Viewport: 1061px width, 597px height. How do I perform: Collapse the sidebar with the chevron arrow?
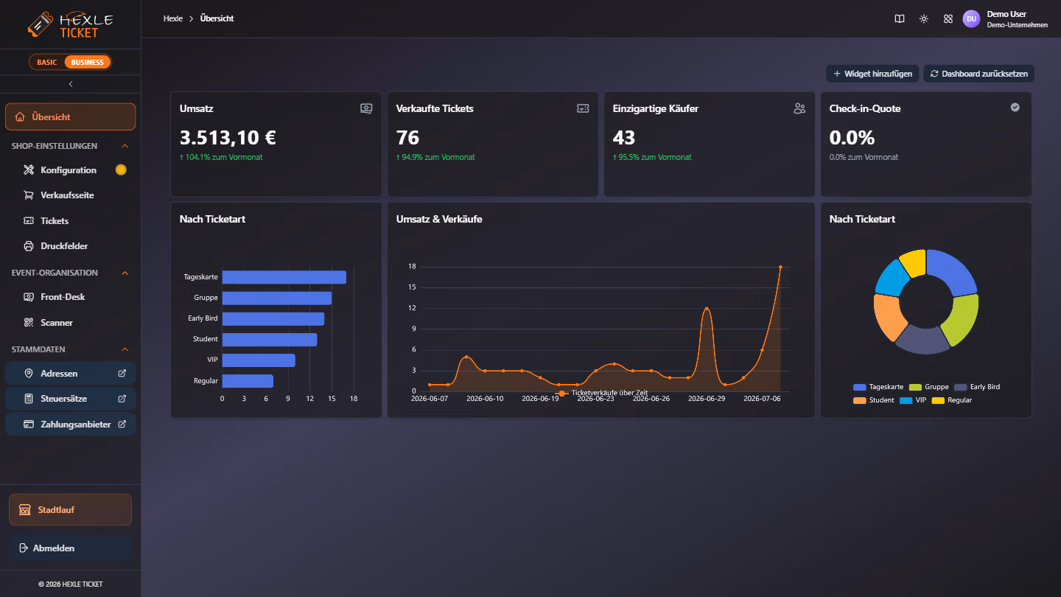pos(71,84)
